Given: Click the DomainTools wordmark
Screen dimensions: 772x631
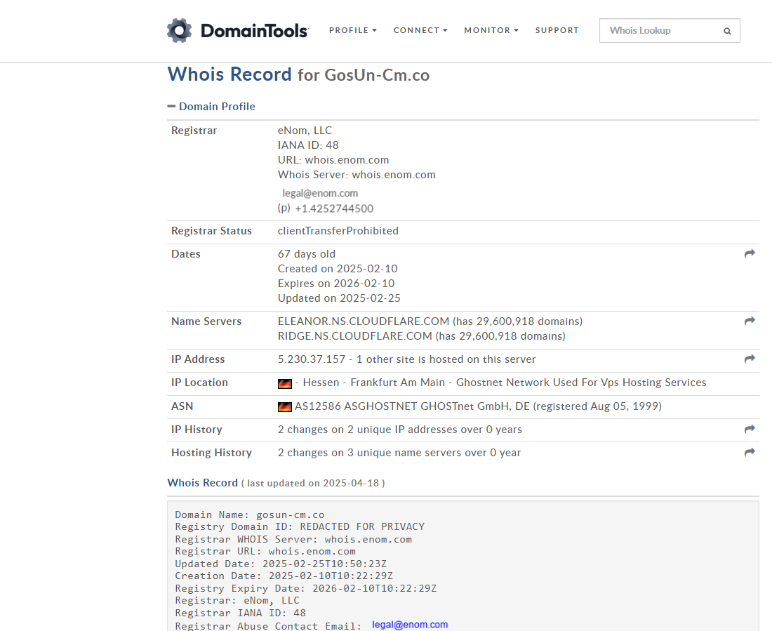Looking at the screenshot, I should coord(255,31).
